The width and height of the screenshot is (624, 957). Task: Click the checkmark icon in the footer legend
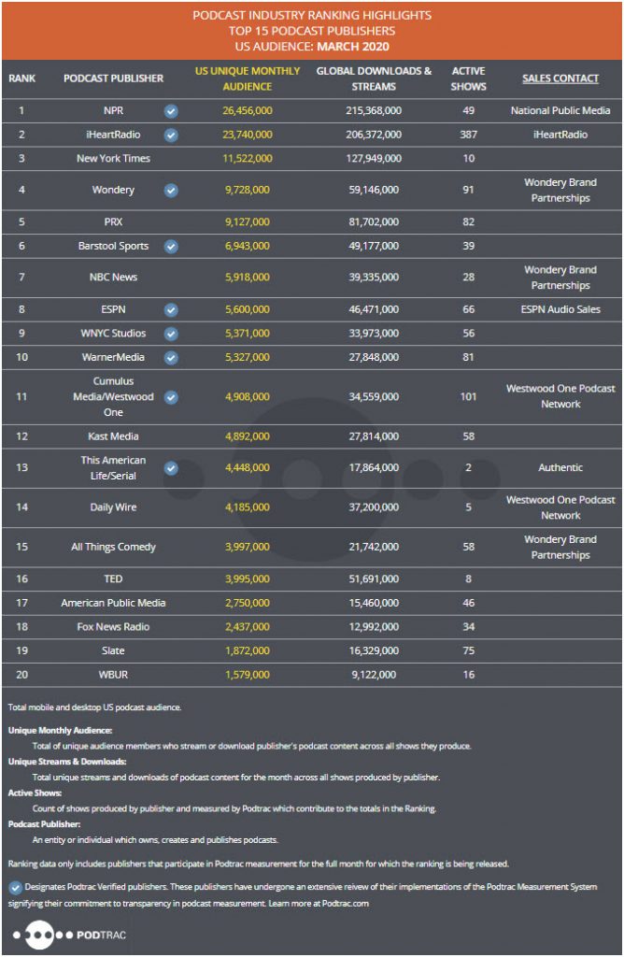click(x=15, y=887)
